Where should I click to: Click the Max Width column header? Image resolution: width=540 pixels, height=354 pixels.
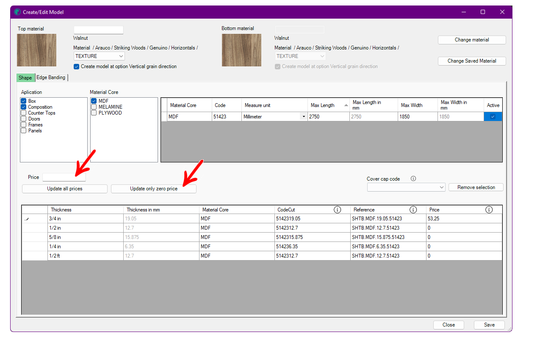418,105
